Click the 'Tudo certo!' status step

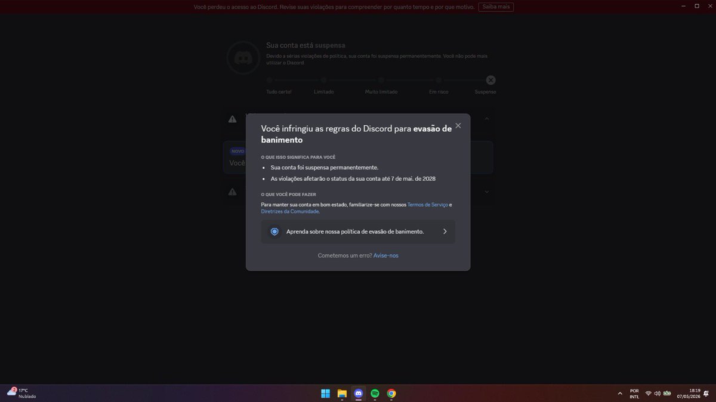click(279, 92)
